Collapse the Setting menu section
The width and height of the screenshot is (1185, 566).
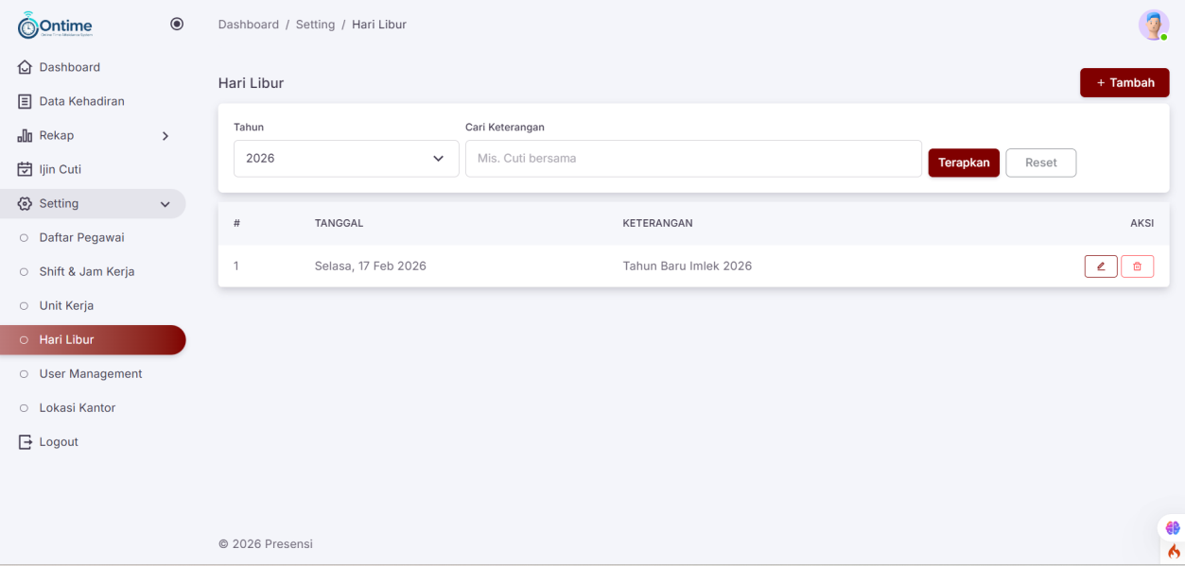tap(166, 204)
